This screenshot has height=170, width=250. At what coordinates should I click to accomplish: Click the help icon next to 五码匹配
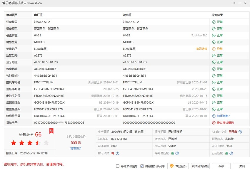click(x=231, y=153)
